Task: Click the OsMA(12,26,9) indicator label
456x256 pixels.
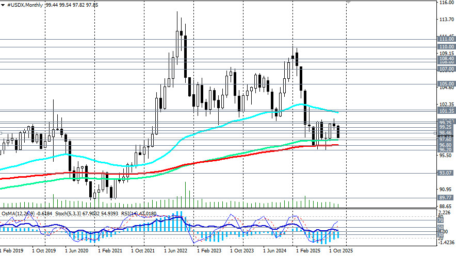Action: (x=19, y=214)
